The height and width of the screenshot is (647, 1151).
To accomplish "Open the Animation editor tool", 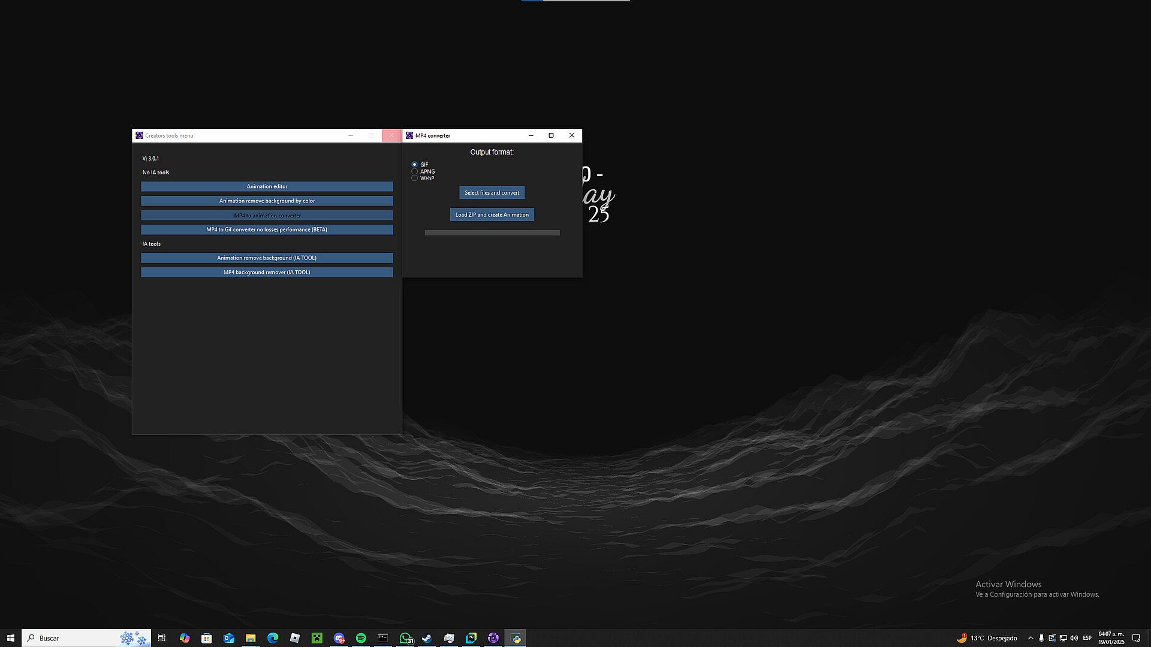I will point(267,186).
